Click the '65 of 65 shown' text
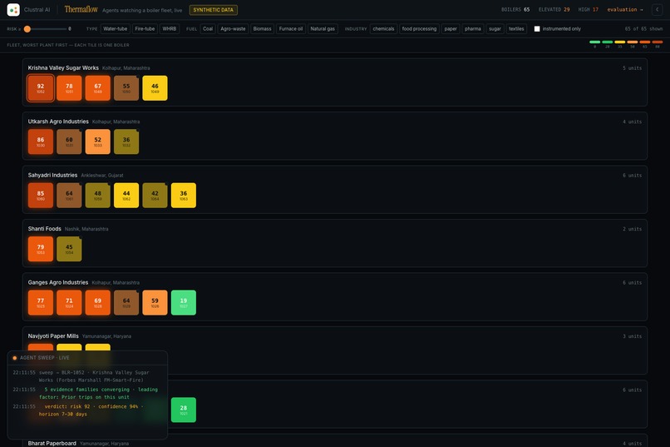 click(x=643, y=28)
